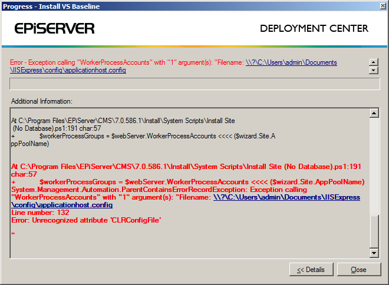The height and width of the screenshot is (285, 389).
Task: Click the Additional Information scrollbar thumb
Action: click(x=373, y=231)
